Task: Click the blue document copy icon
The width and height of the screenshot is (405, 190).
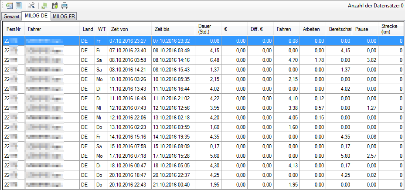Action: pyautogui.click(x=19, y=5)
